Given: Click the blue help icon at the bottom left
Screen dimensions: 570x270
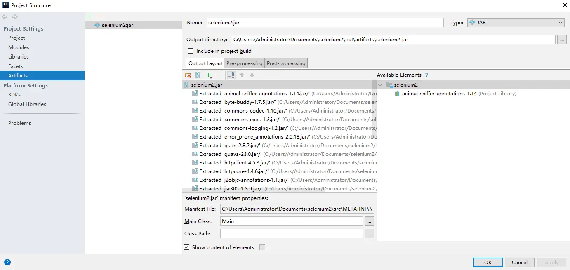Looking at the screenshot, I should (7, 262).
